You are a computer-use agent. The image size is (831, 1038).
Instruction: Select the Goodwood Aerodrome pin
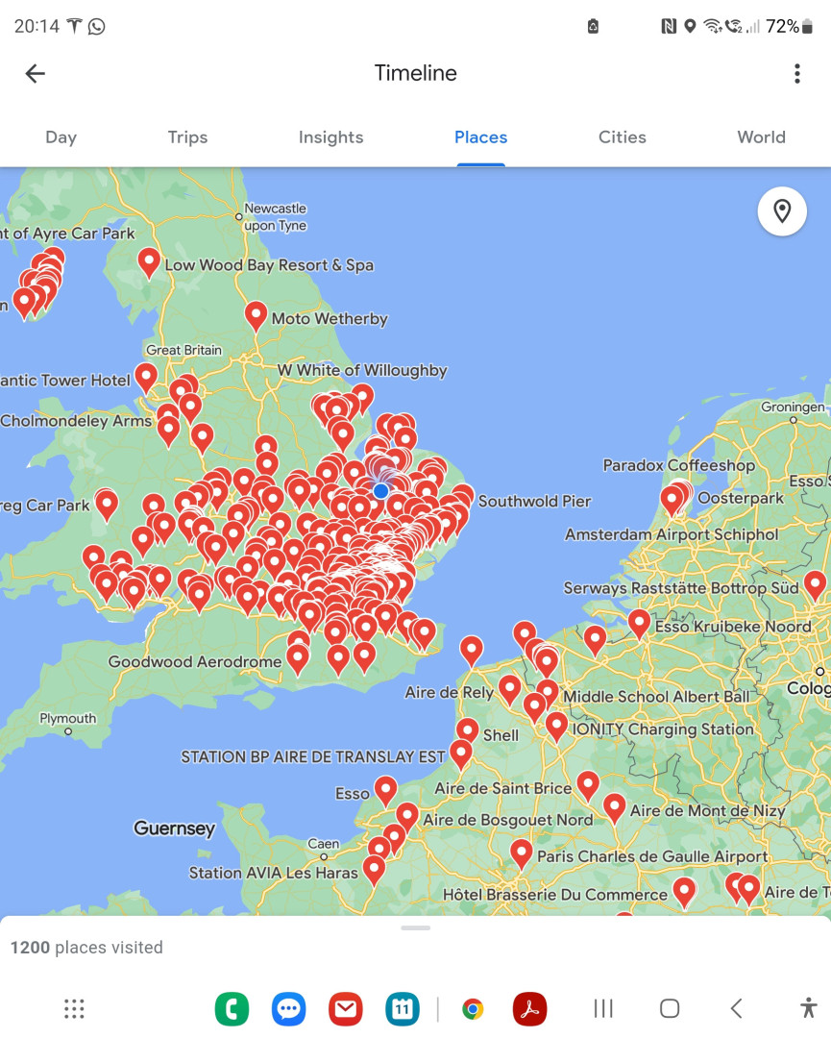[298, 659]
